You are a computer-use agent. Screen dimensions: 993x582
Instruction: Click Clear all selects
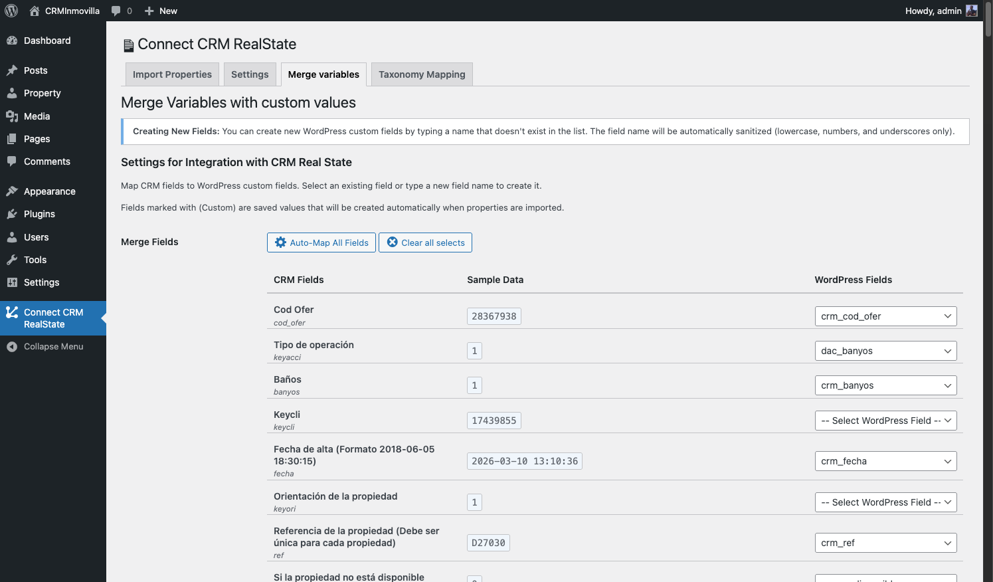tap(425, 242)
